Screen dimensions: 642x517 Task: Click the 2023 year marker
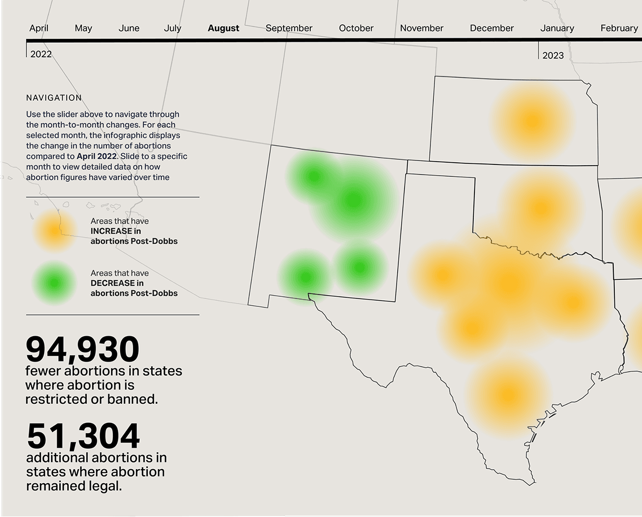point(553,56)
